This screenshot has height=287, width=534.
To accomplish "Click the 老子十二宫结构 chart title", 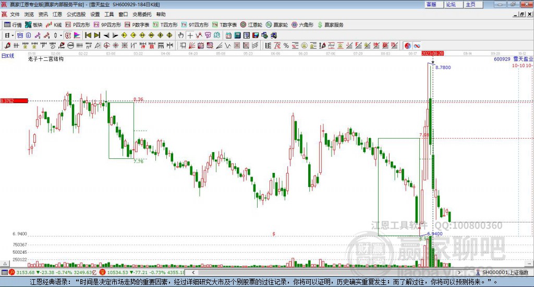I will 46,59.
